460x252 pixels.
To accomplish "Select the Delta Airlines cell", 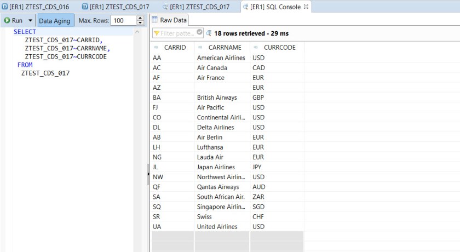I will pyautogui.click(x=222, y=127).
